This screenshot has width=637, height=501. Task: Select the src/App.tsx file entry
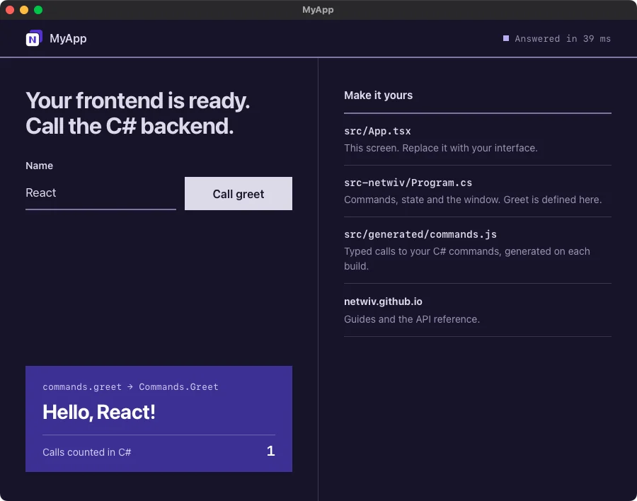pos(377,131)
